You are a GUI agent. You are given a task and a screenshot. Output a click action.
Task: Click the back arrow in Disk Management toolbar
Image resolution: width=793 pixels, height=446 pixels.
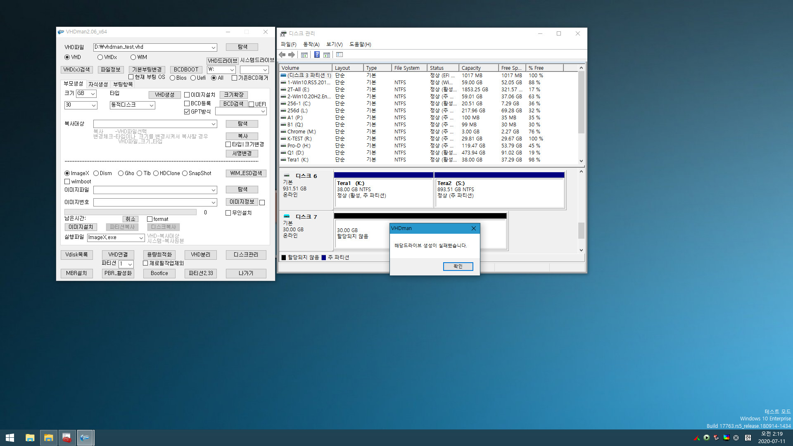282,55
